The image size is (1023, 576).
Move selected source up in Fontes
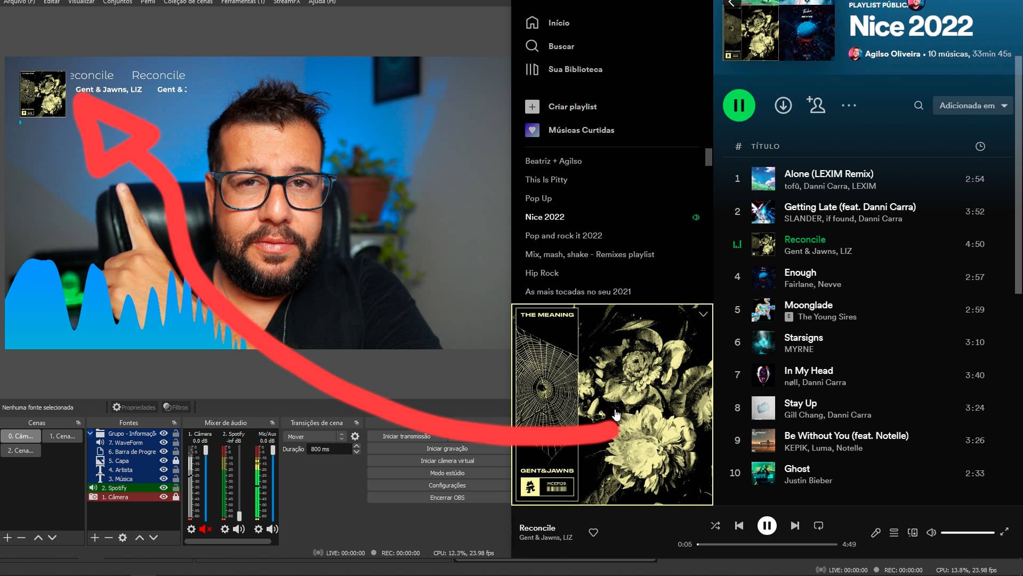tap(140, 538)
